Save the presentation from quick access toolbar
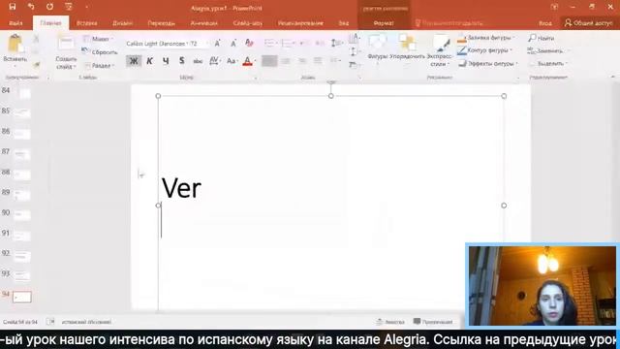The width and height of the screenshot is (620, 349). [13, 7]
